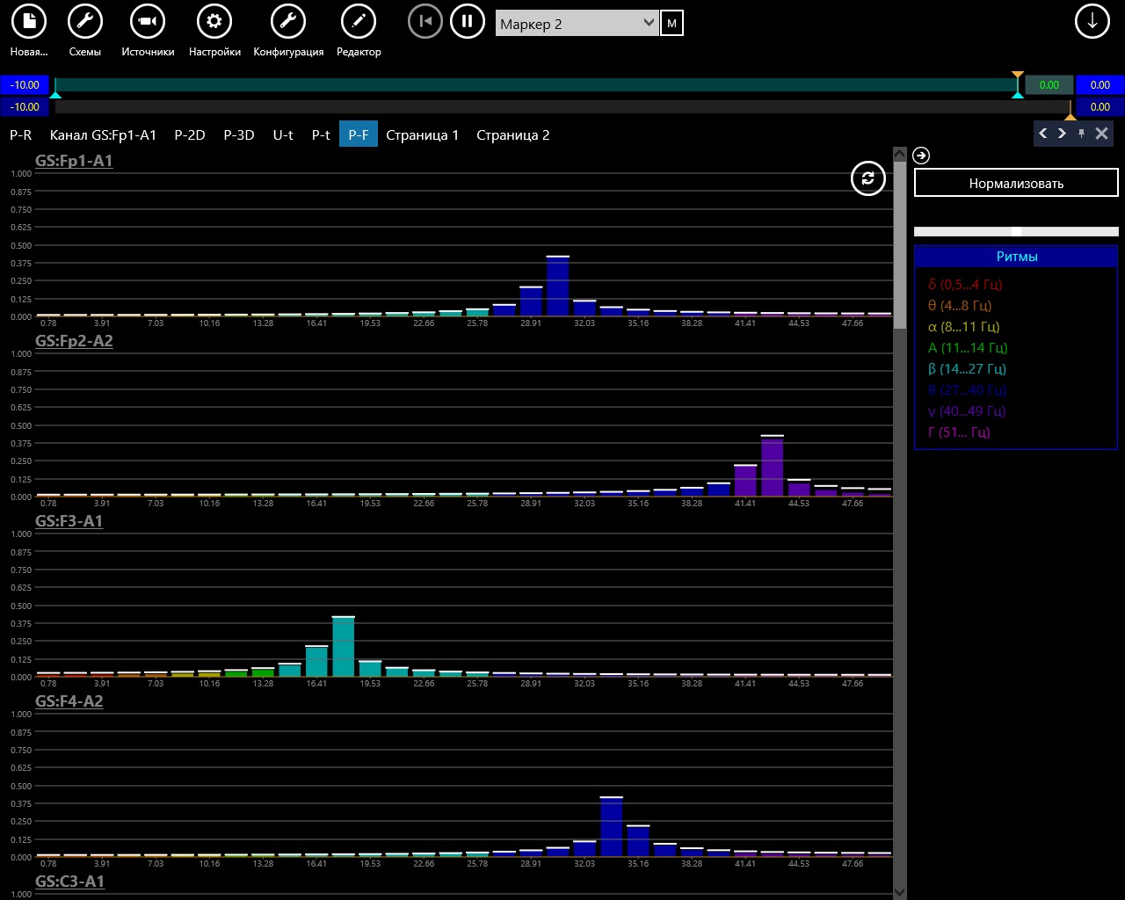Open the Схемы wrench icon
1125x900 pixels.
pyautogui.click(x=85, y=21)
